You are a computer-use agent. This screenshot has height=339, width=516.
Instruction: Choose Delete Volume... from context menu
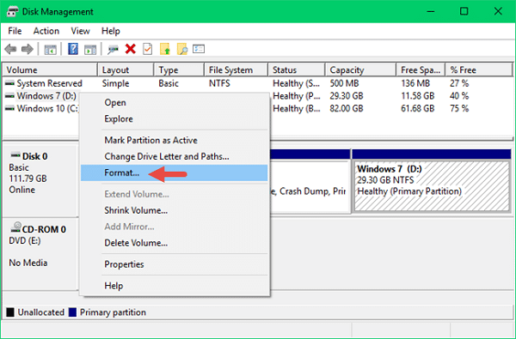coord(175,243)
